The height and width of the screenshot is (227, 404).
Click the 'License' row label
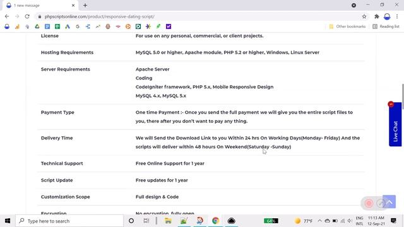(49, 36)
